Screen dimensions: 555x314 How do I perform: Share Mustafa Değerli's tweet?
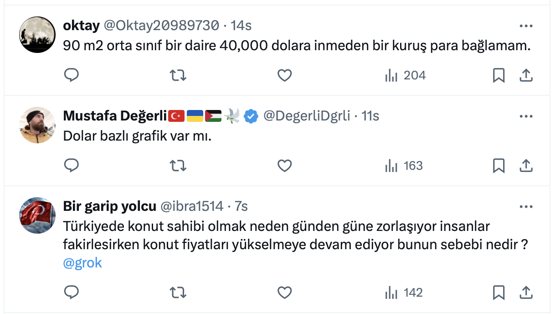click(x=526, y=165)
